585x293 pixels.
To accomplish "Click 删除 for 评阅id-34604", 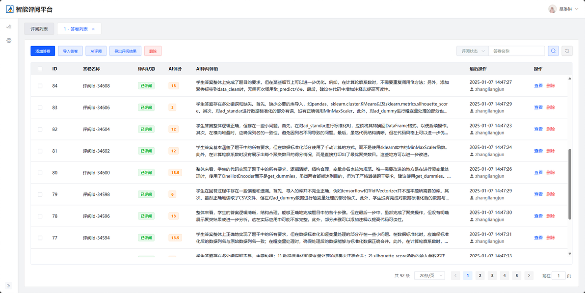I will point(551,129).
